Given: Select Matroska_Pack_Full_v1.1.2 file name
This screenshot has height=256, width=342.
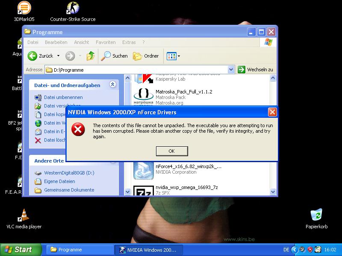Looking at the screenshot, I should click(184, 92).
